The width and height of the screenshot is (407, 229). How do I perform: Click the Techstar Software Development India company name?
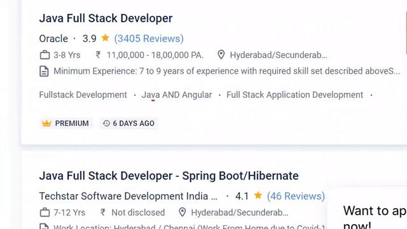(x=128, y=196)
